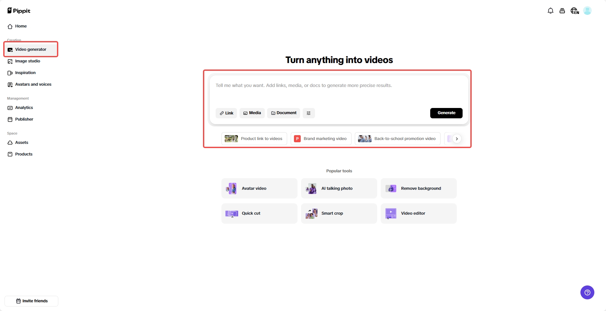
Task: Toggle the Media attachment option
Action: [x=252, y=113]
